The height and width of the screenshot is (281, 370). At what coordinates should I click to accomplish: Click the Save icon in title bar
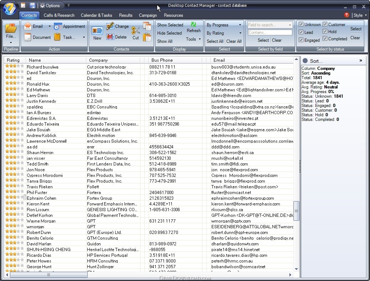click(32, 5)
